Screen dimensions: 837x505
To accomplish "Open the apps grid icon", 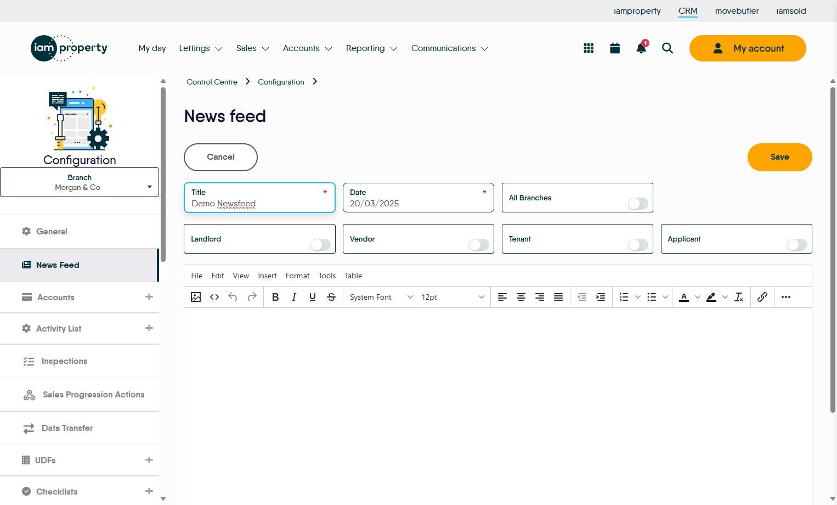I will 589,48.
